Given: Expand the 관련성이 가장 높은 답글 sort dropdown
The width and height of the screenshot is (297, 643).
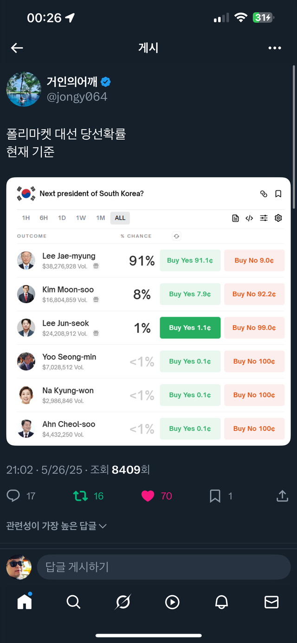Looking at the screenshot, I should coord(57,526).
